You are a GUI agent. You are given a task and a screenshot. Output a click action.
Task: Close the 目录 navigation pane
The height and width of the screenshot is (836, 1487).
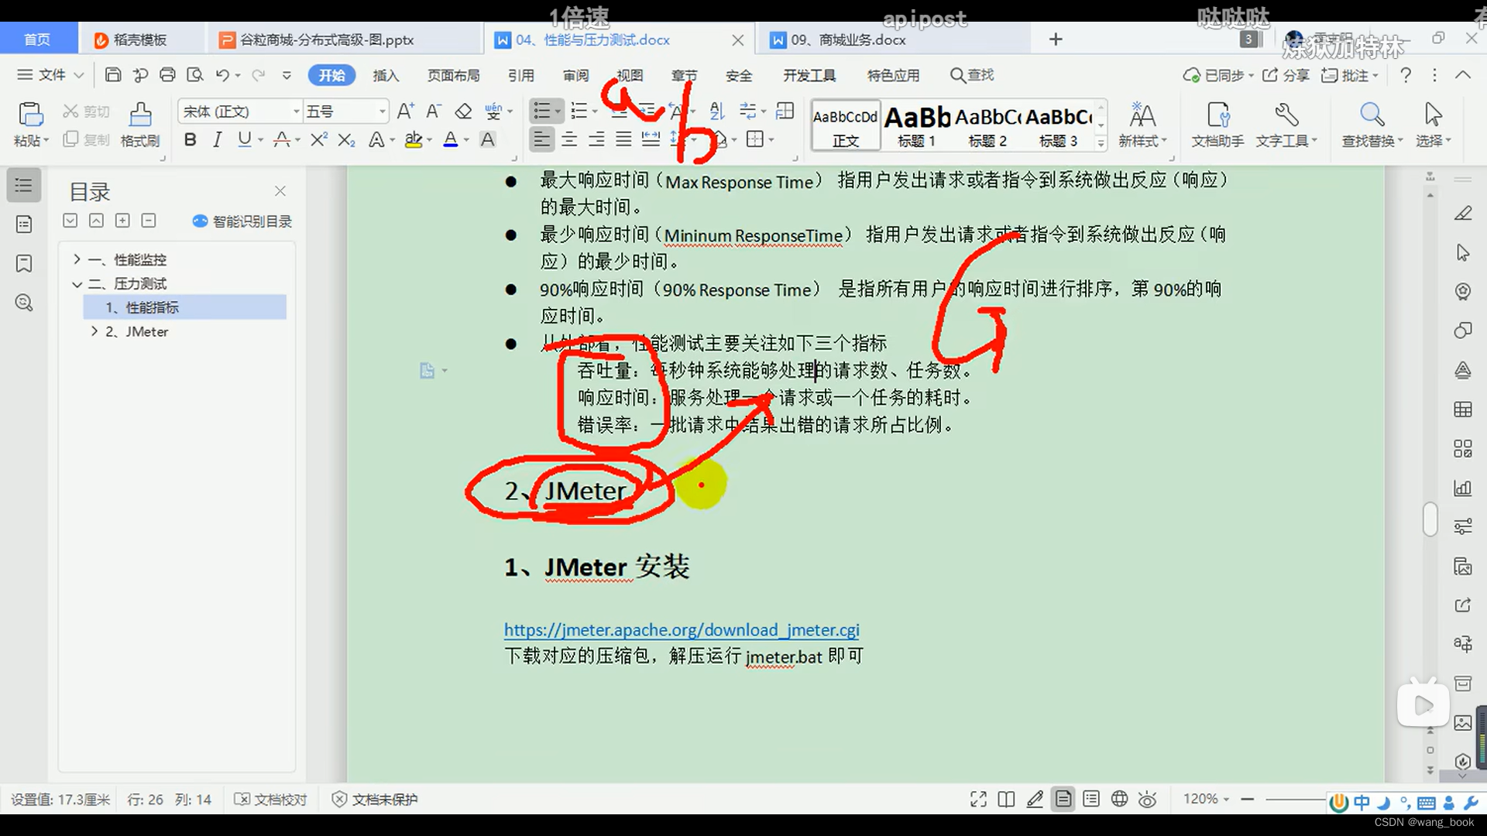tap(280, 190)
